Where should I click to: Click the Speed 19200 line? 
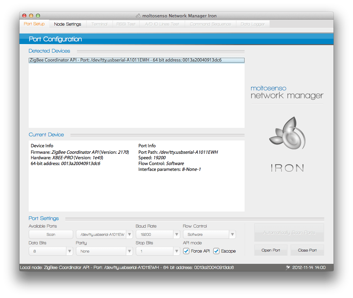coord(152,158)
